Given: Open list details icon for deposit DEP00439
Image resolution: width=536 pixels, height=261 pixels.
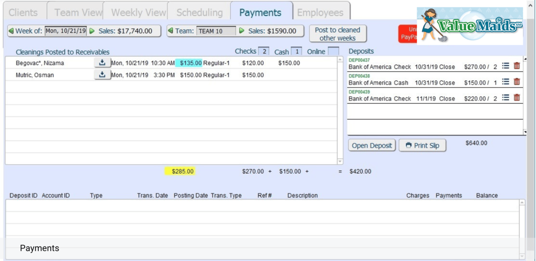Looking at the screenshot, I should pyautogui.click(x=506, y=98).
